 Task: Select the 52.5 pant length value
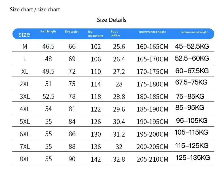pyautogui.click(x=48, y=96)
